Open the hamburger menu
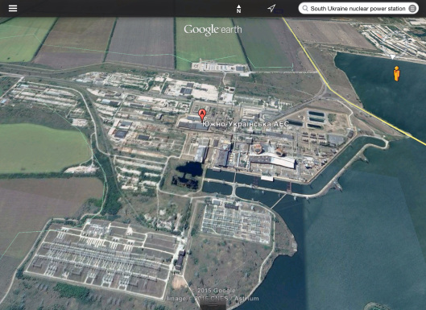The width and height of the screenshot is (426, 310). [13, 8]
